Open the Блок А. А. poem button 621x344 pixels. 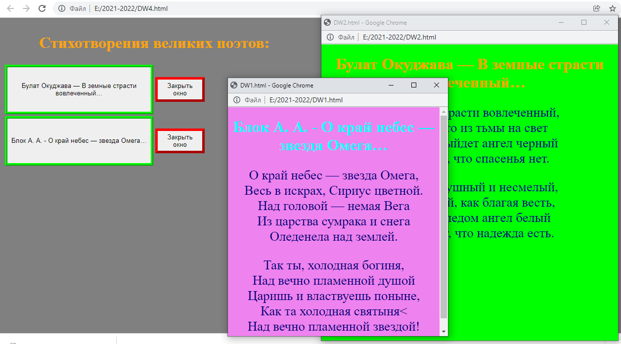point(79,141)
